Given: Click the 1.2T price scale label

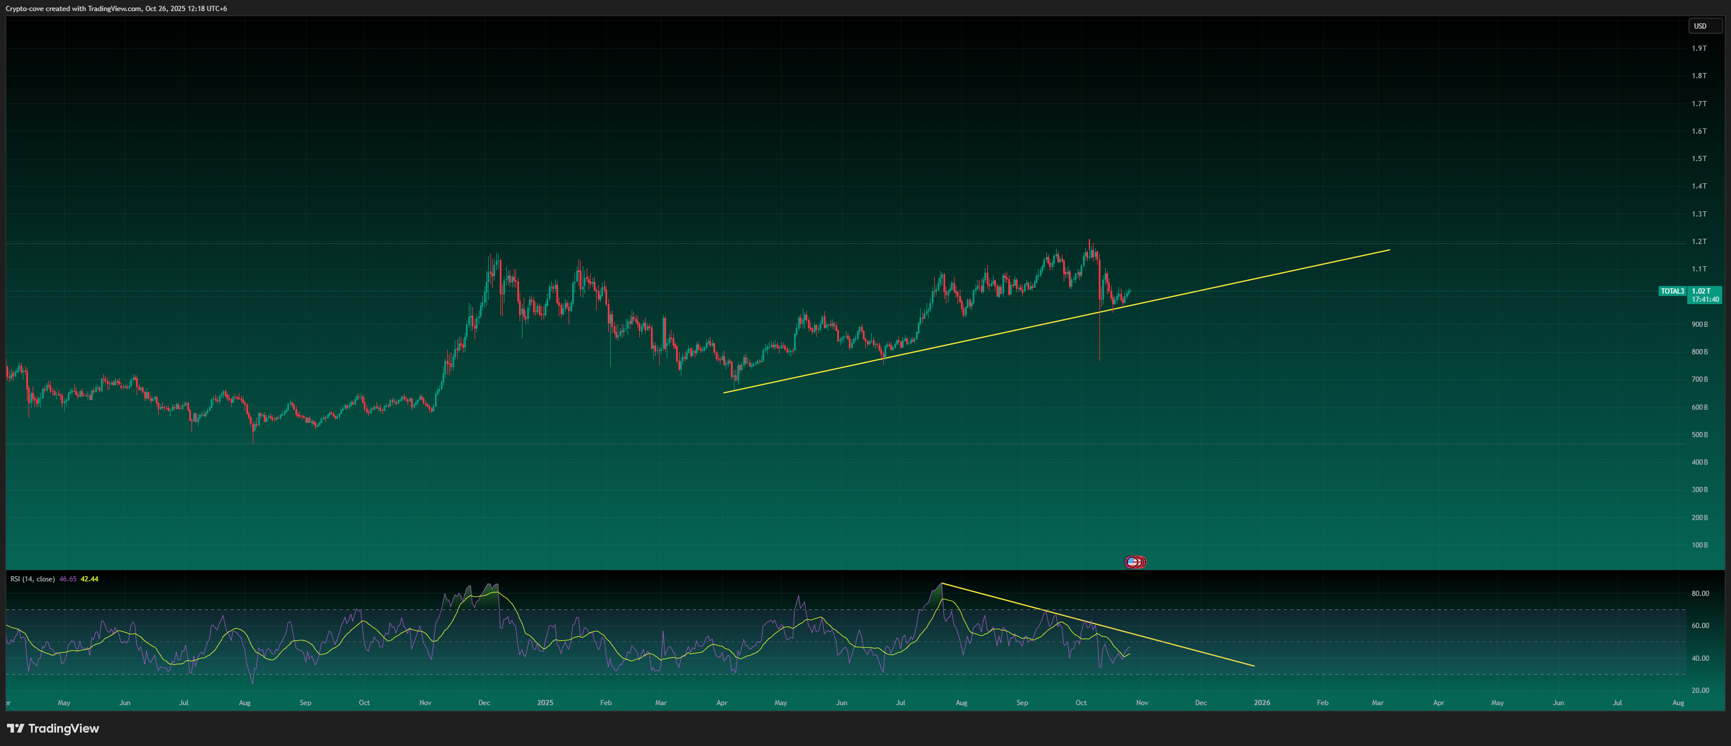Looking at the screenshot, I should (x=1699, y=241).
